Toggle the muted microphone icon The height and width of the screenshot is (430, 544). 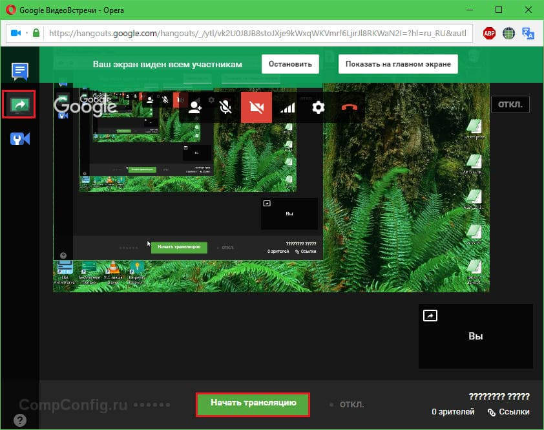pyautogui.click(x=225, y=107)
